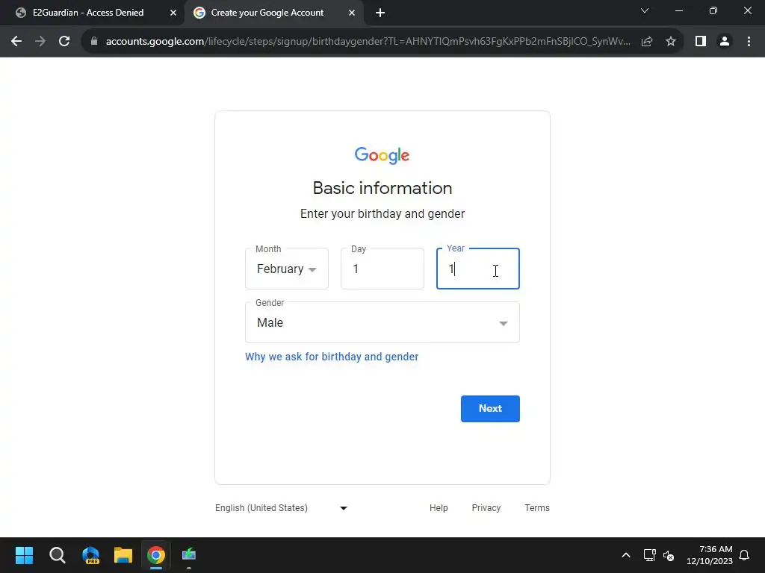The height and width of the screenshot is (573, 765).
Task: Open the Chrome profile menu
Action: click(x=725, y=42)
